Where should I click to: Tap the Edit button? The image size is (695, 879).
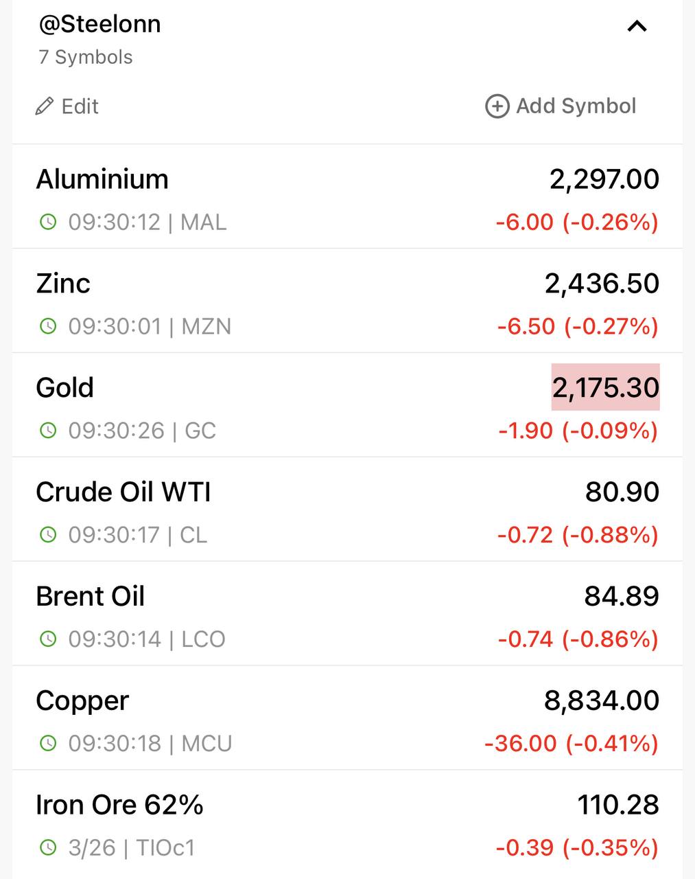(x=67, y=106)
